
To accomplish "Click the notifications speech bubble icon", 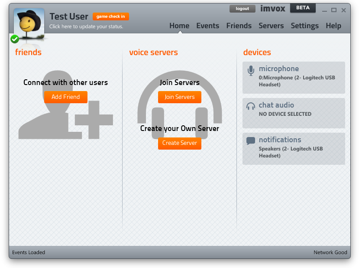I will (250, 141).
